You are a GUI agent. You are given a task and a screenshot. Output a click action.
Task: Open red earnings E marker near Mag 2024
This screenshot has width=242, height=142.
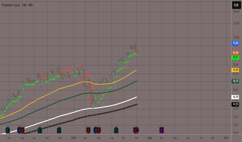pos(22,130)
